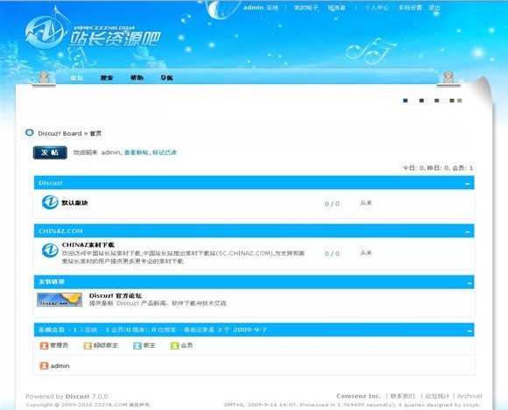Open the 默认版块 forum
The image size is (508, 410).
point(74,203)
